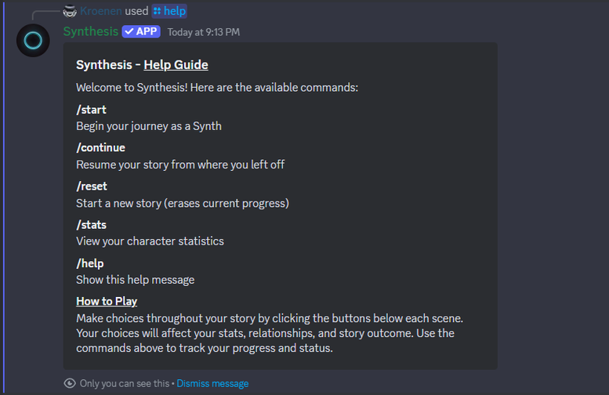The height and width of the screenshot is (395, 609).
Task: Dismiss the ephemeral message
Action: click(212, 383)
